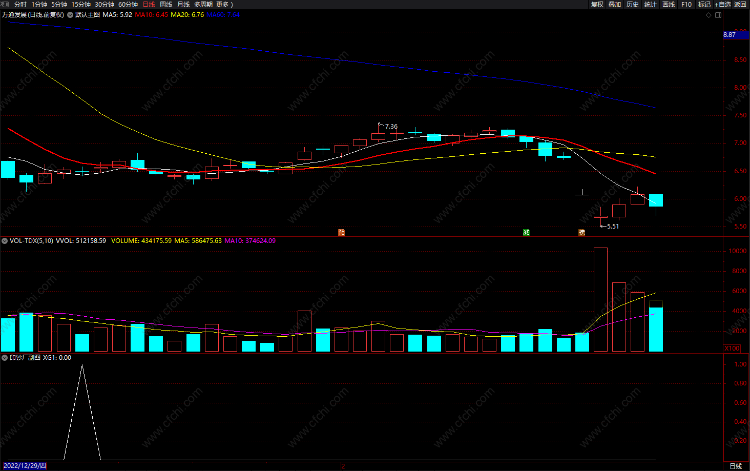750x471 pixels.
Task: Click the MA5: 5.92 value
Action: click(x=117, y=15)
